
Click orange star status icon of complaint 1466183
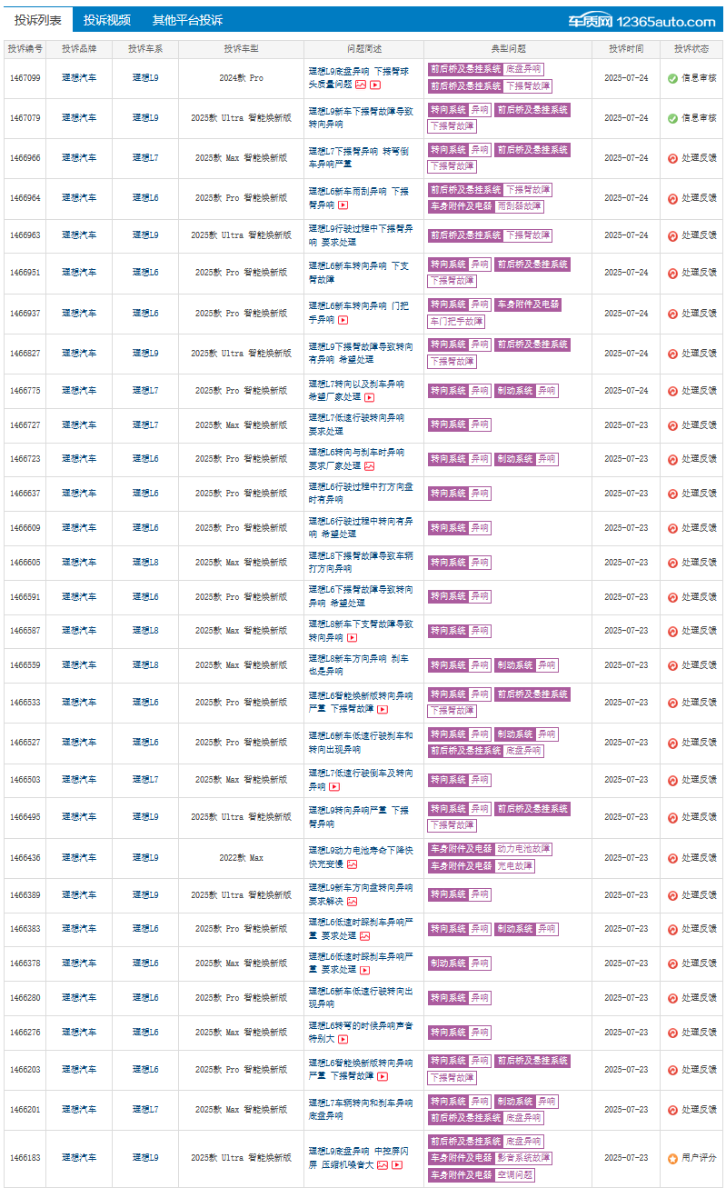coord(672,1158)
